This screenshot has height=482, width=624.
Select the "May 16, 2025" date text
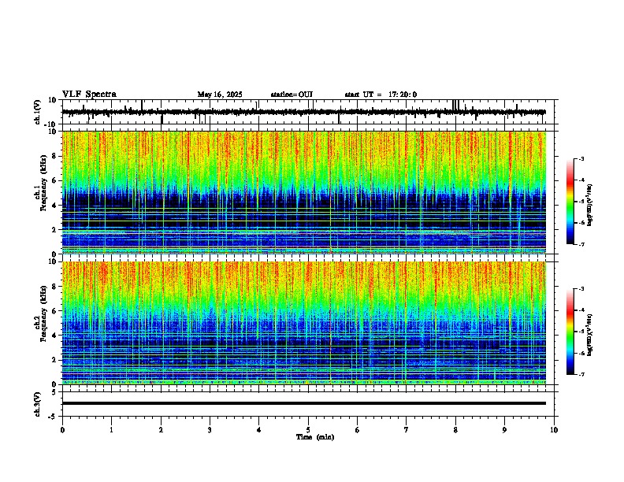click(220, 95)
